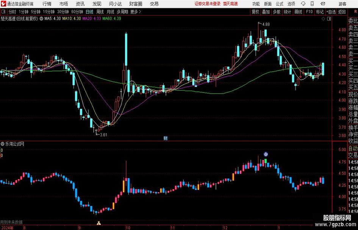Click the MA10: 4.30 label
This screenshot has width=358, height=230.
click(72, 19)
